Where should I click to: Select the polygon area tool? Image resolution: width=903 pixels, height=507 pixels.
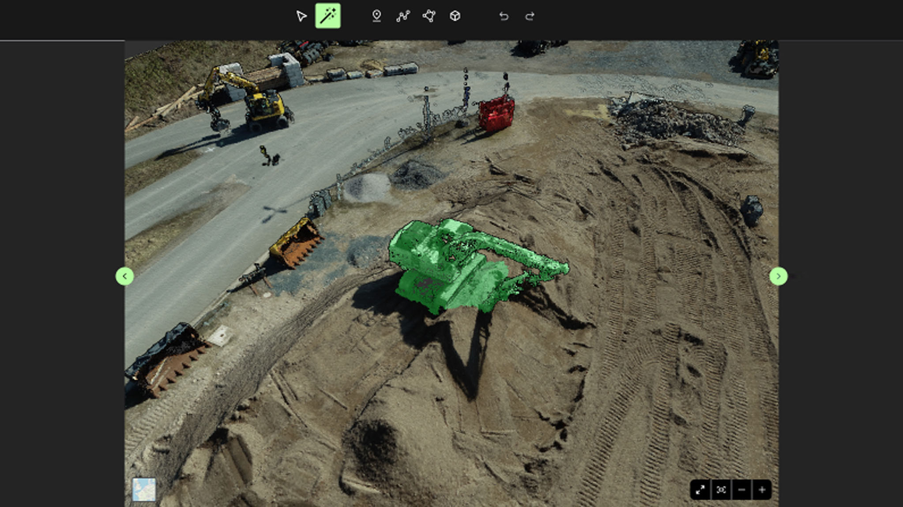[x=429, y=16]
